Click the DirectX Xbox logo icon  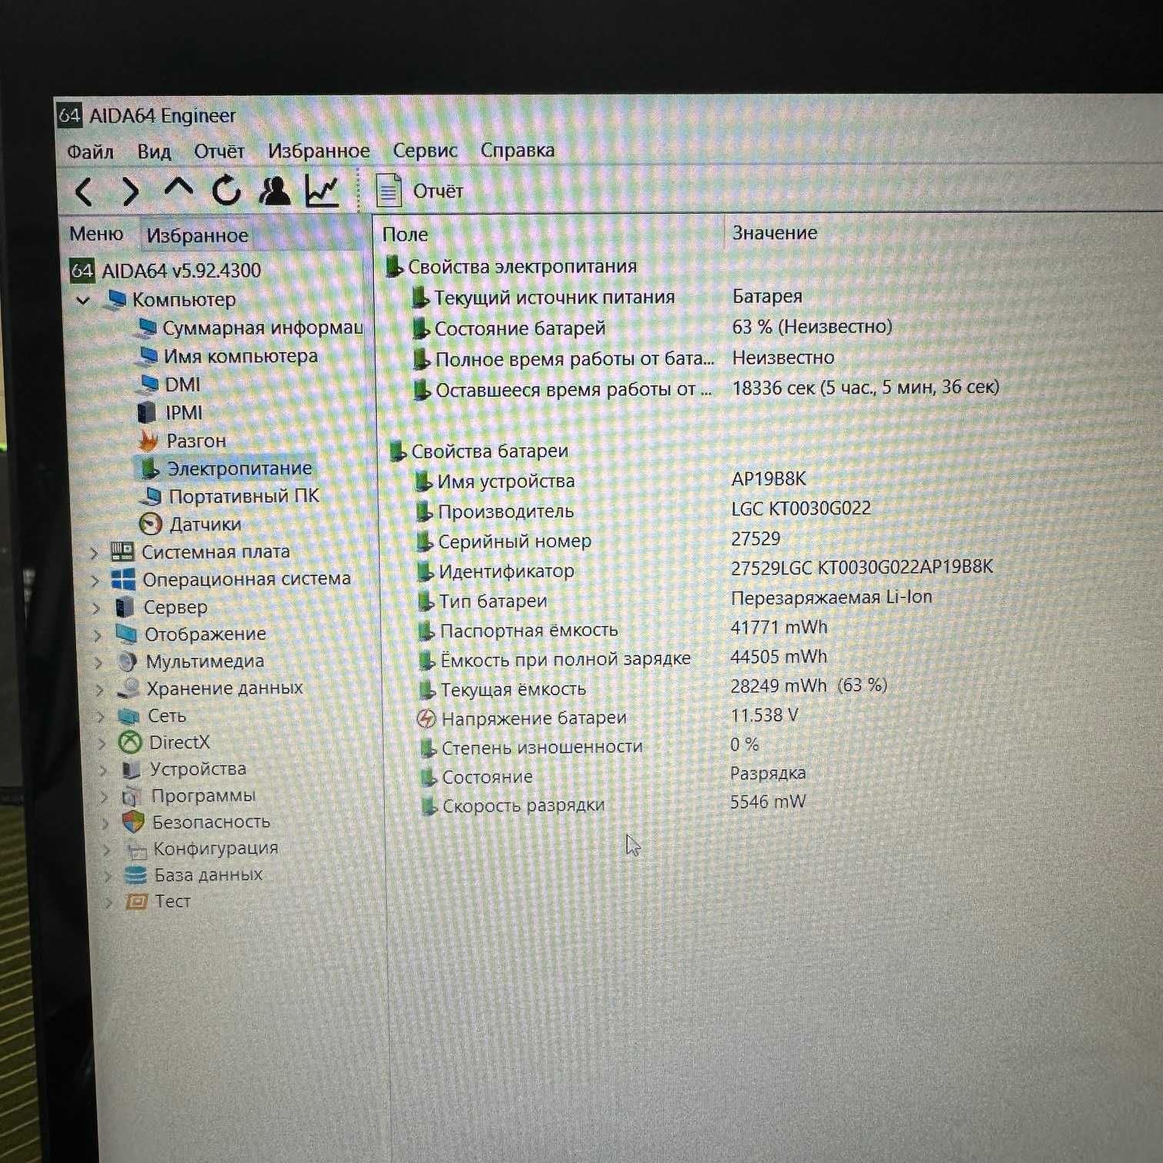(130, 742)
